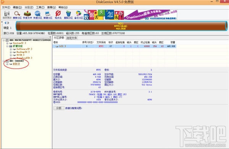Go to next disk with right arrow

coord(8,23)
